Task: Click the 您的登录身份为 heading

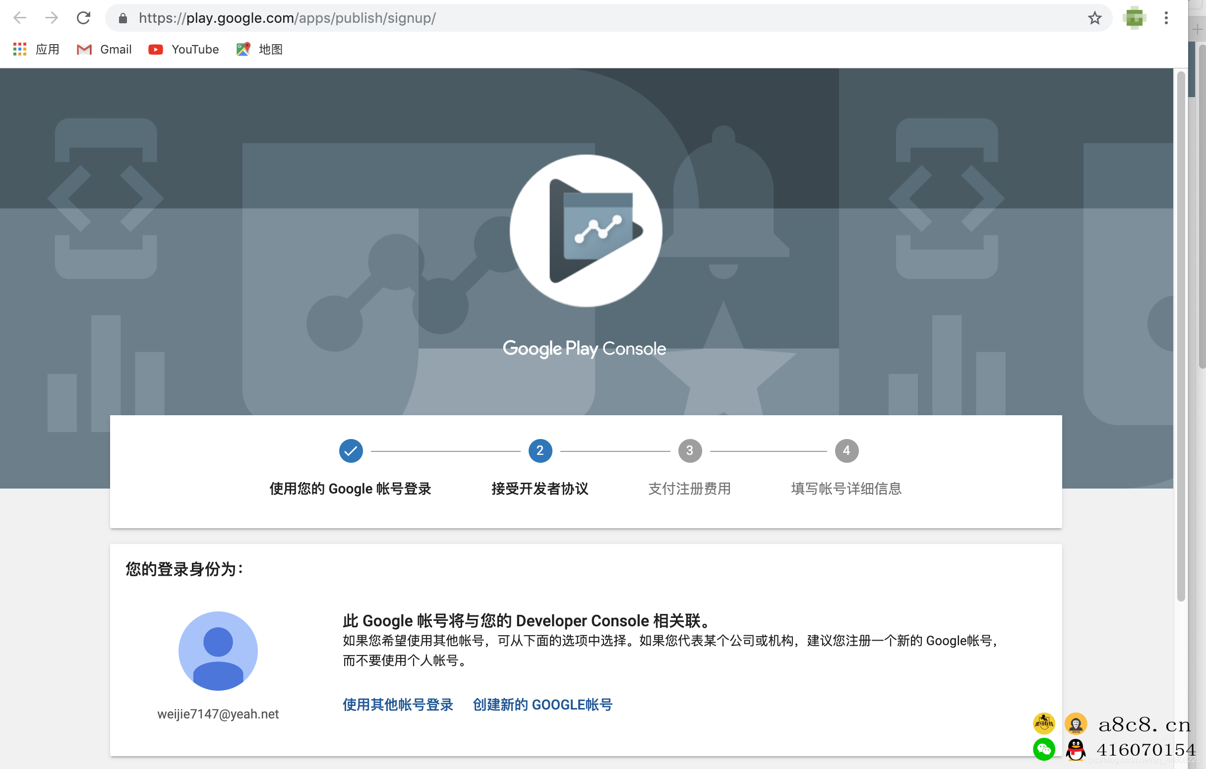Action: (x=184, y=569)
